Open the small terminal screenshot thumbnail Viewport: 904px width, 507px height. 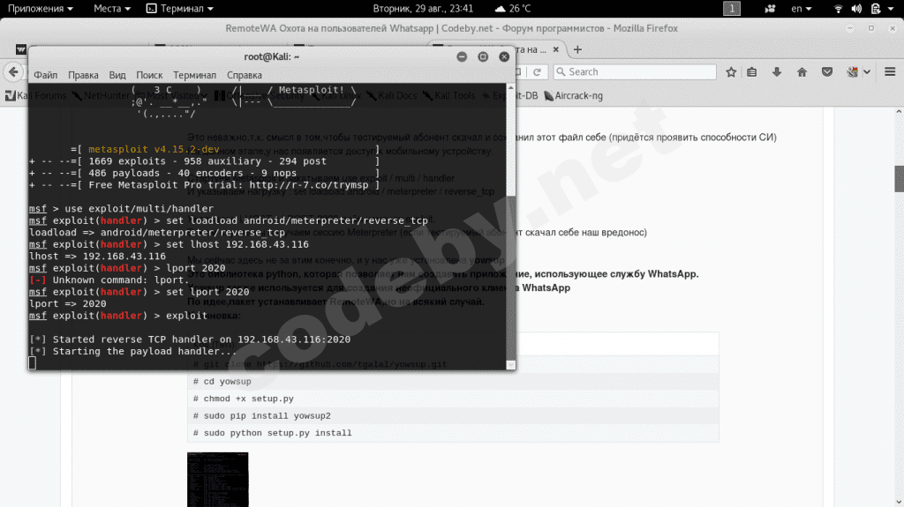[x=218, y=480]
